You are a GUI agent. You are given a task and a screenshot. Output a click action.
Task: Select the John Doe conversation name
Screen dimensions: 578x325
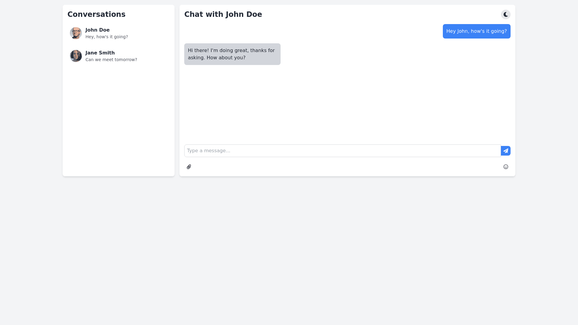[97, 30]
